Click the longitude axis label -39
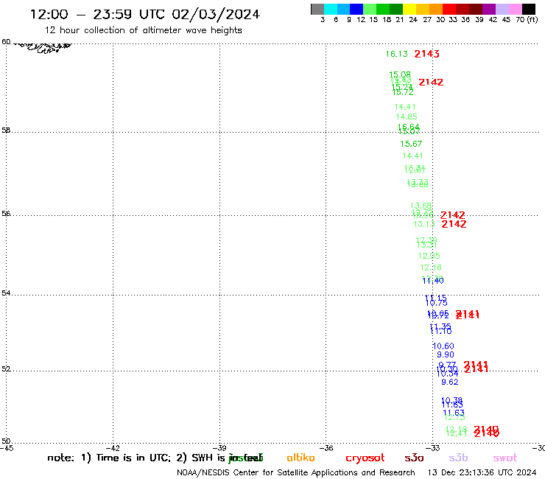The width and height of the screenshot is (545, 479). tap(219, 448)
